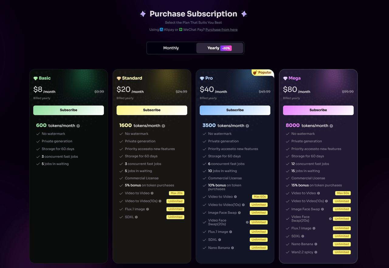
Task: Click info icon beside Mega 8000 tokens/month
Action: (331, 126)
